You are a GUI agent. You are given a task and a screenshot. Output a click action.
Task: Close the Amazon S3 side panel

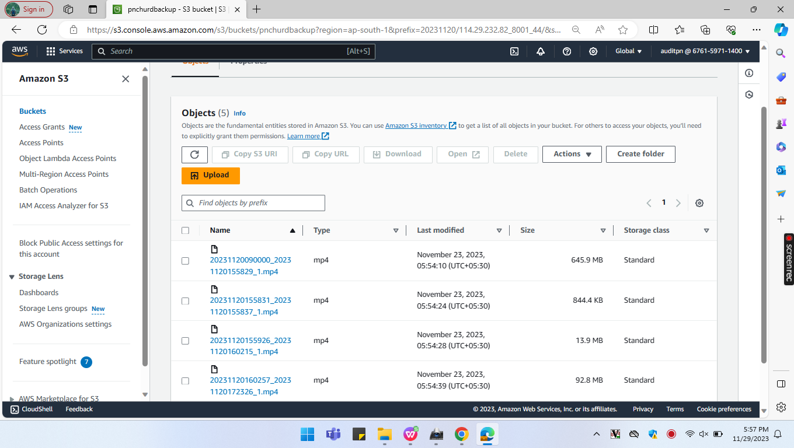click(126, 79)
